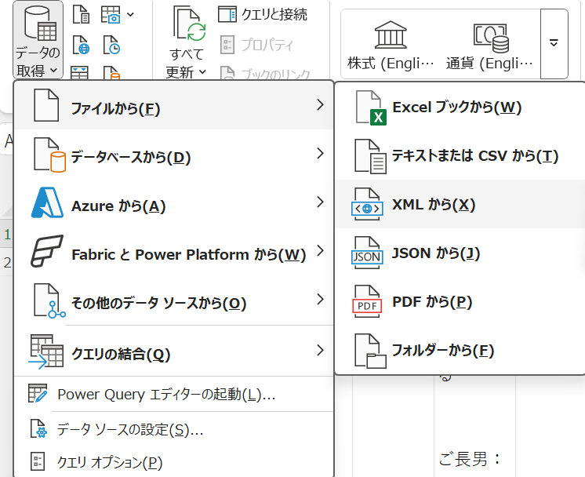Click the ファイルから file icon
Viewport: 585px width, 477px height.
point(46,106)
